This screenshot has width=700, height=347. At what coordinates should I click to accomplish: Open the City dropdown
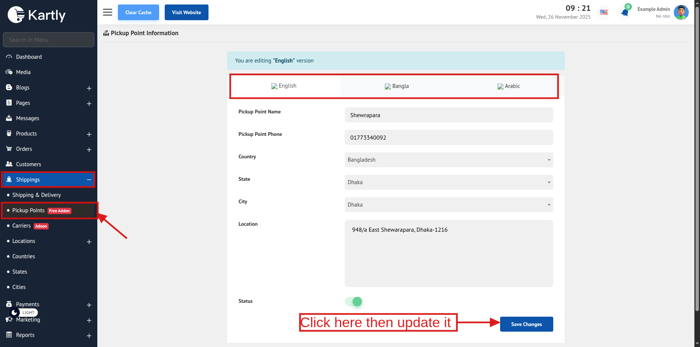448,205
